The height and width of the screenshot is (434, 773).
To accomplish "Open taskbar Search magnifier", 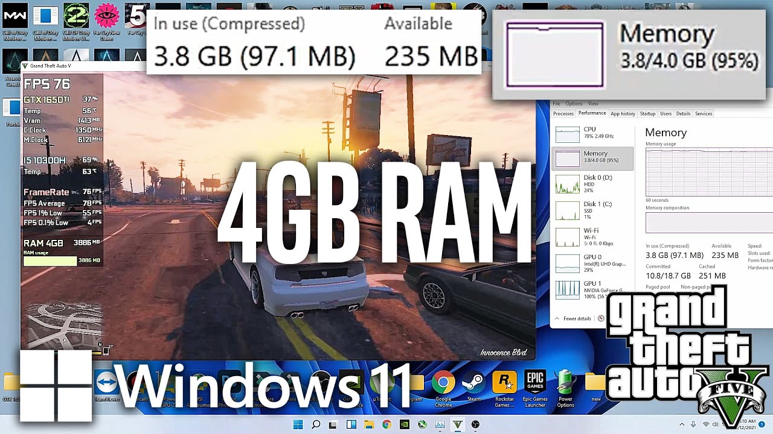I will click(x=316, y=424).
